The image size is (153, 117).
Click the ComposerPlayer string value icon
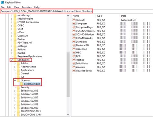coord(74,27)
